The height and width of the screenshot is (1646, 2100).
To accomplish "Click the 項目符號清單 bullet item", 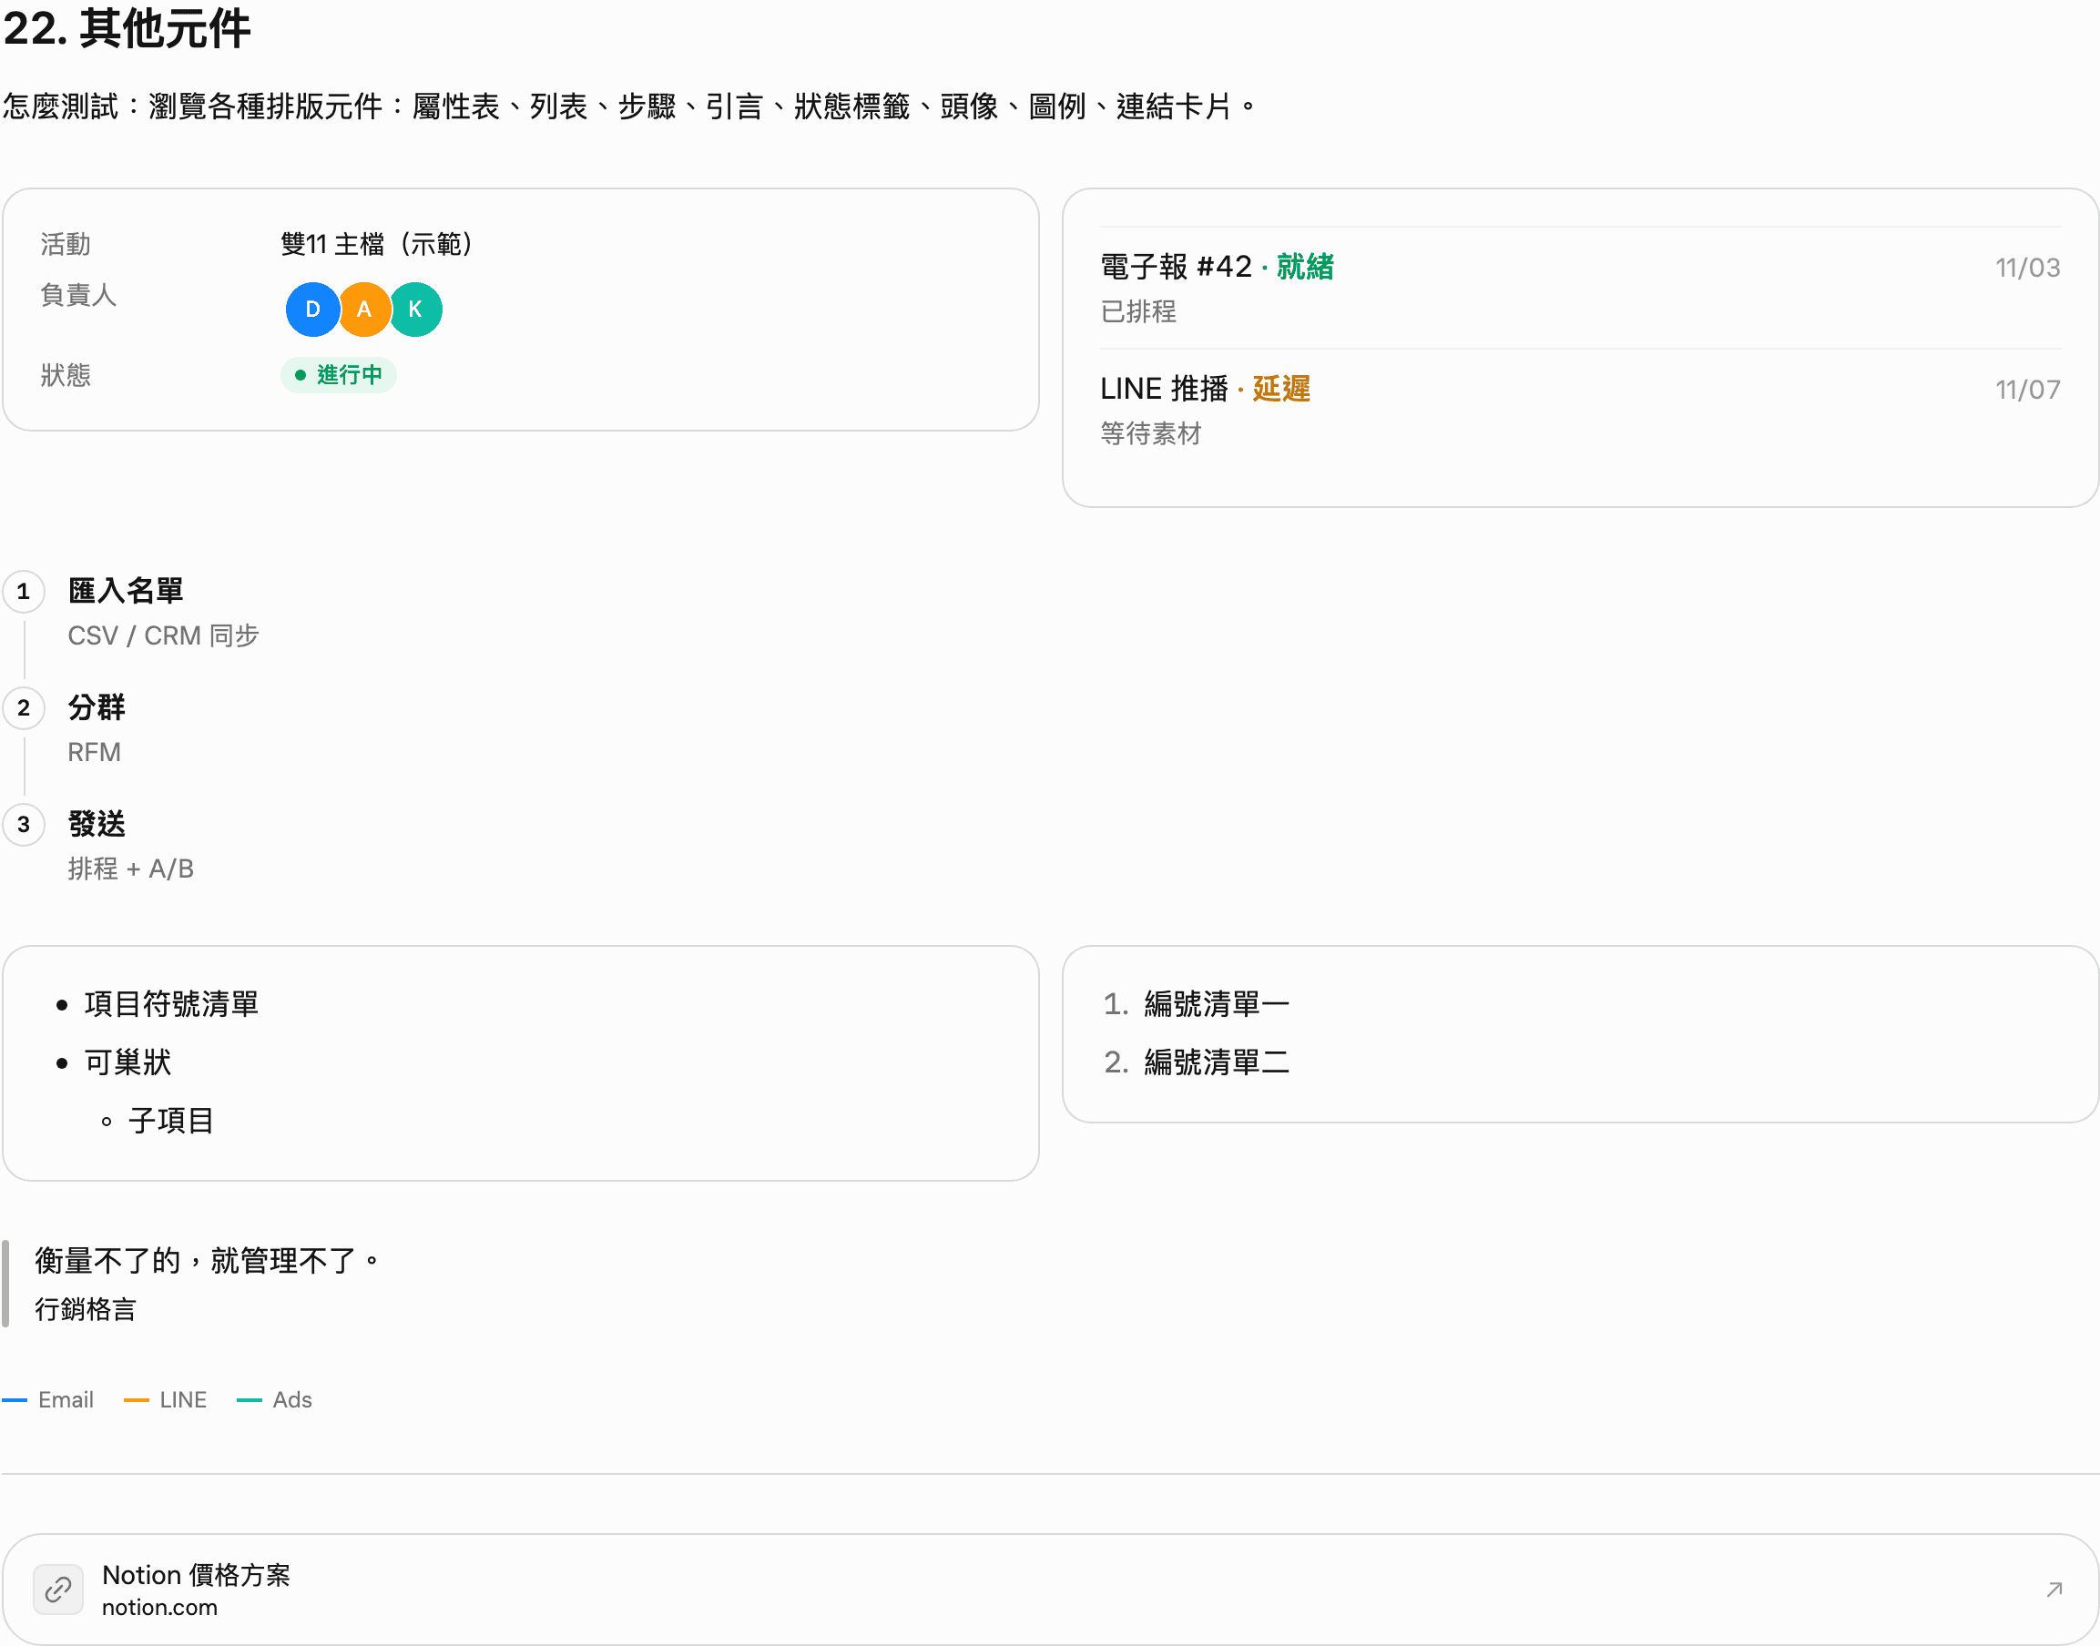I will point(171,1004).
